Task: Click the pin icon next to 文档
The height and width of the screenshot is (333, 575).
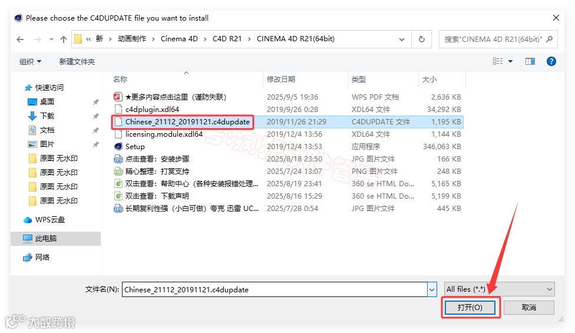Action: point(95,130)
